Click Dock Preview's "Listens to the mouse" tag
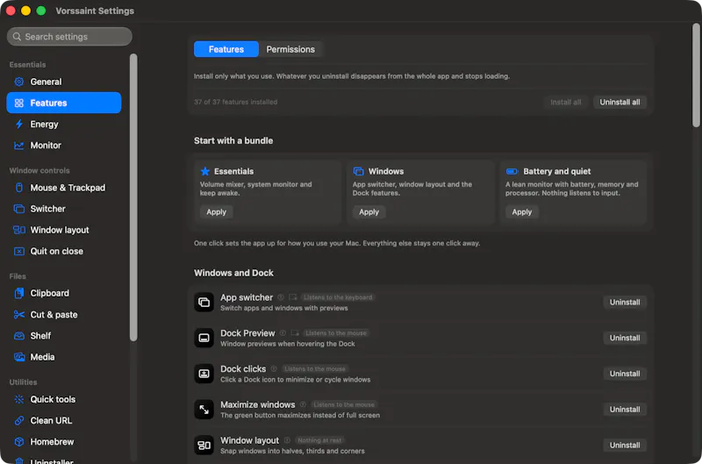Screen dimensions: 702x464 coord(336,333)
